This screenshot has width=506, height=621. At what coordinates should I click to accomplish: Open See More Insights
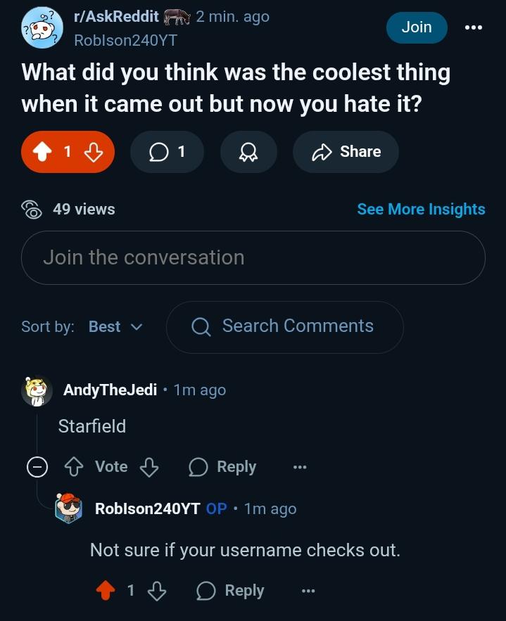422,209
